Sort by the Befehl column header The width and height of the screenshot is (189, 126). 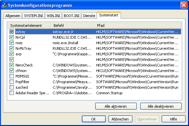tap(72, 26)
